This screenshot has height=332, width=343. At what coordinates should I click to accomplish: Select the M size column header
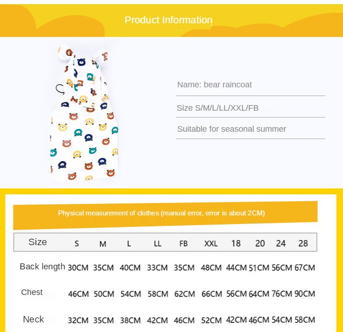103,244
